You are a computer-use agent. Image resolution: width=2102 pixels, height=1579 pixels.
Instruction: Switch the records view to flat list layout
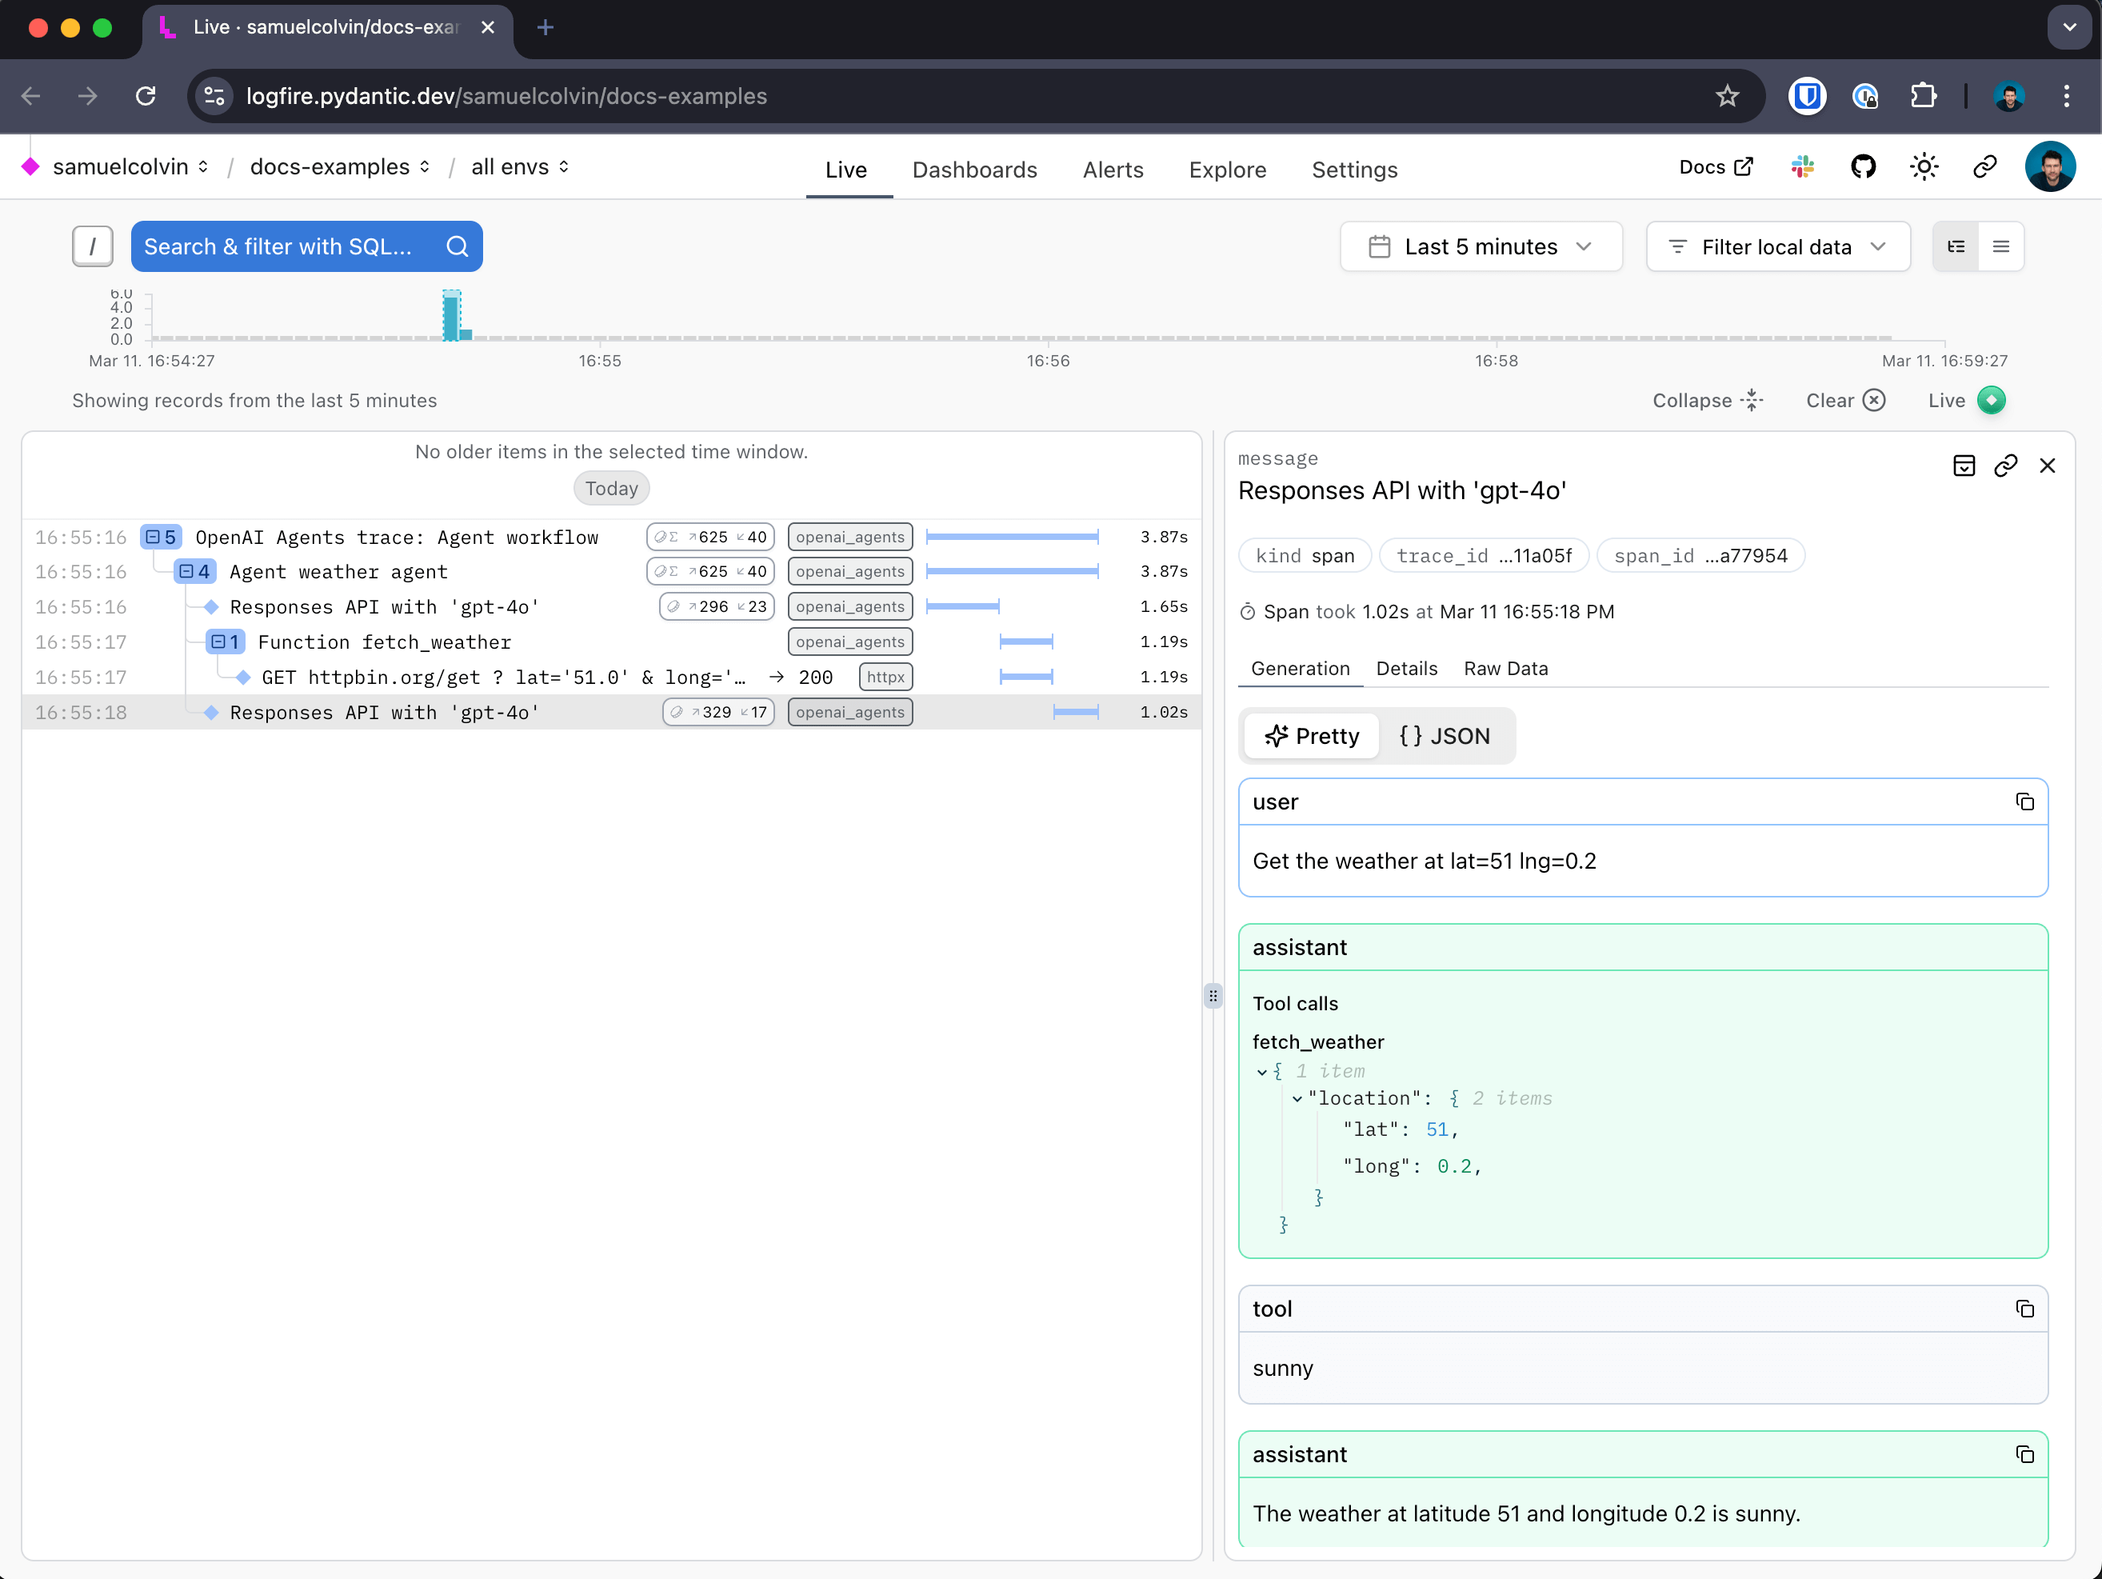click(x=2001, y=246)
